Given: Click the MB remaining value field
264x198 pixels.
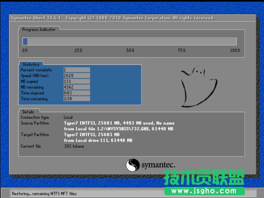Looking at the screenshot, I should [x=76, y=87].
